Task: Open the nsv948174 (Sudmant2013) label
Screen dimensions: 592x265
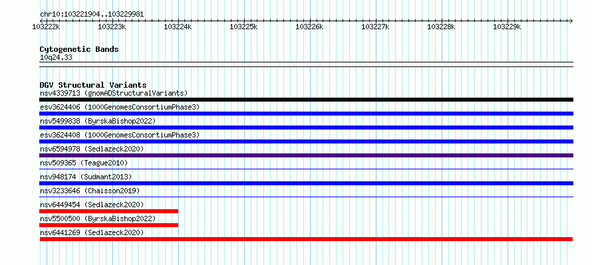Action: tap(86, 177)
